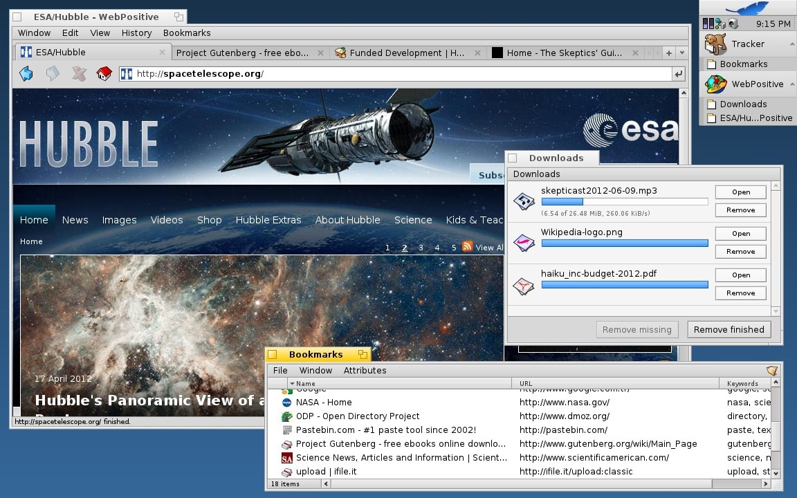Click the haiku_inc-budget-2012.pdf file icon
The image size is (797, 498).
pos(524,284)
